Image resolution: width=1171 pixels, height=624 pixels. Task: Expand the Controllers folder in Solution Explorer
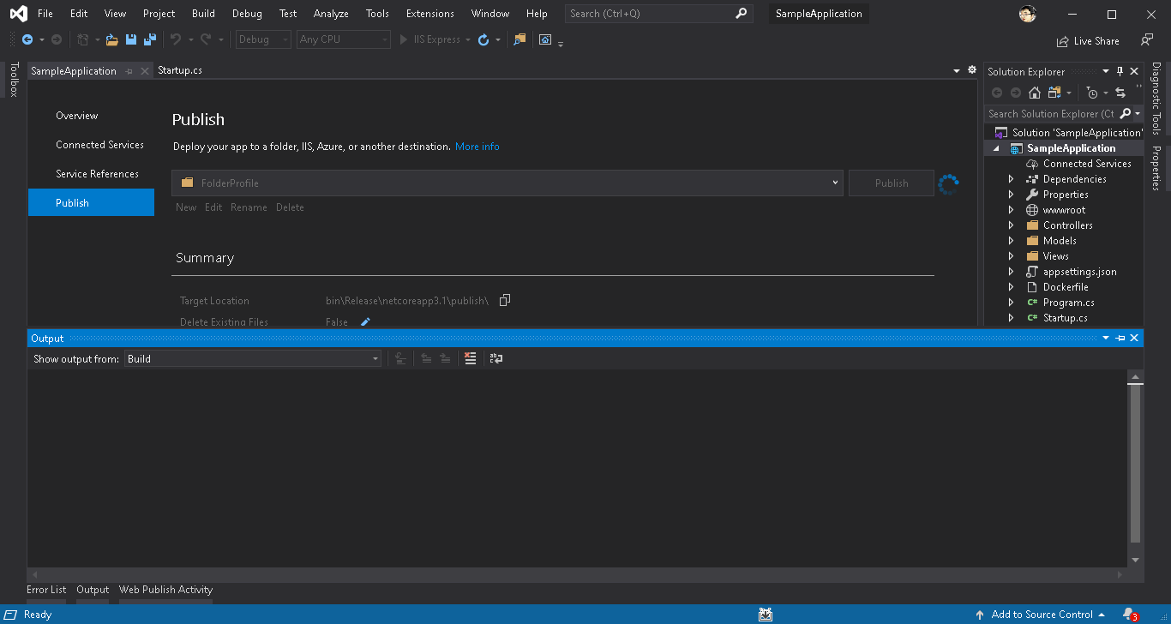click(1012, 225)
